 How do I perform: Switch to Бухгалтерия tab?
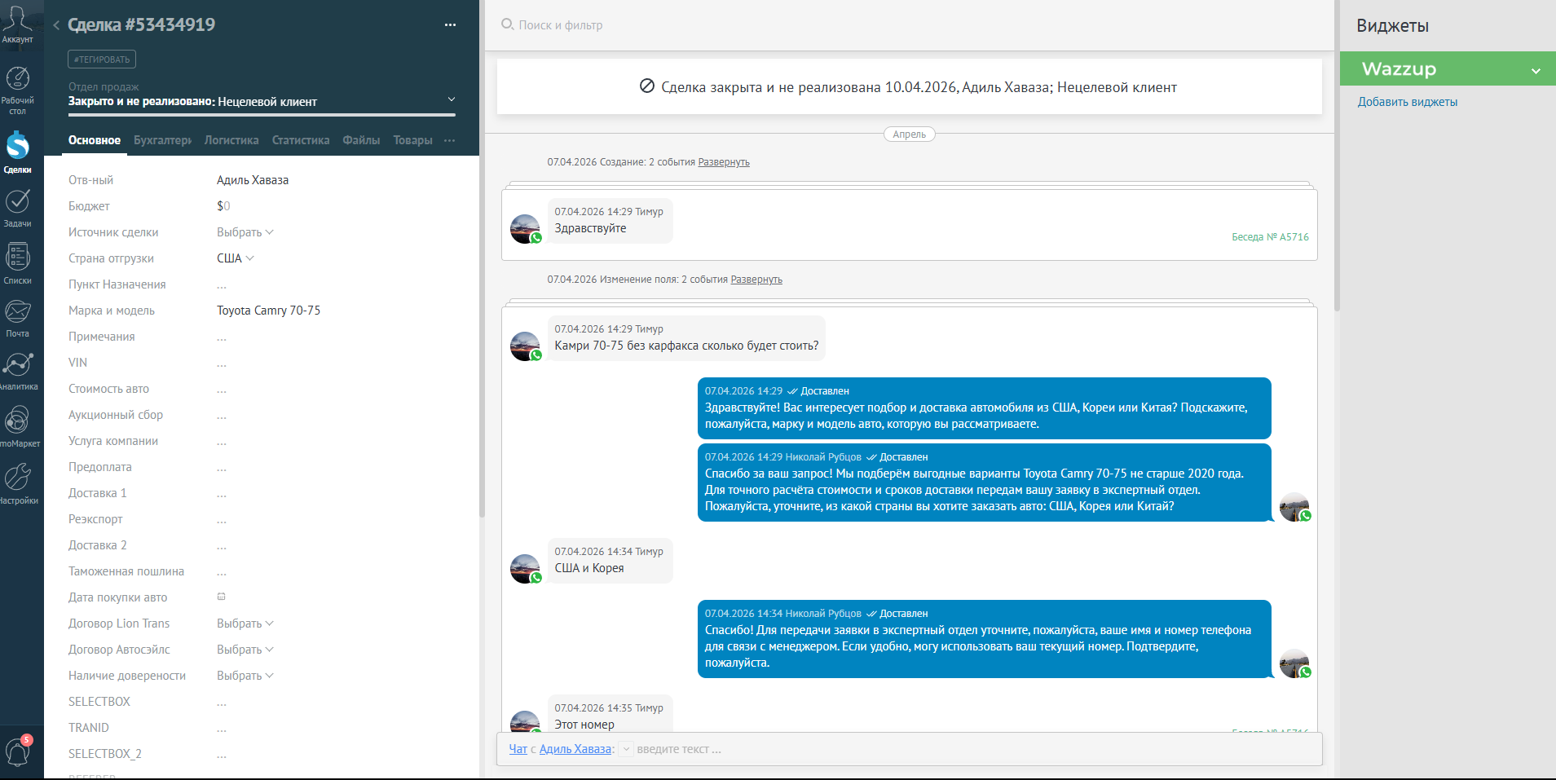[163, 140]
